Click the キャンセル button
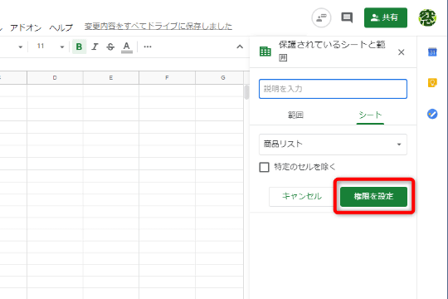The width and height of the screenshot is (448, 299). coord(302,196)
